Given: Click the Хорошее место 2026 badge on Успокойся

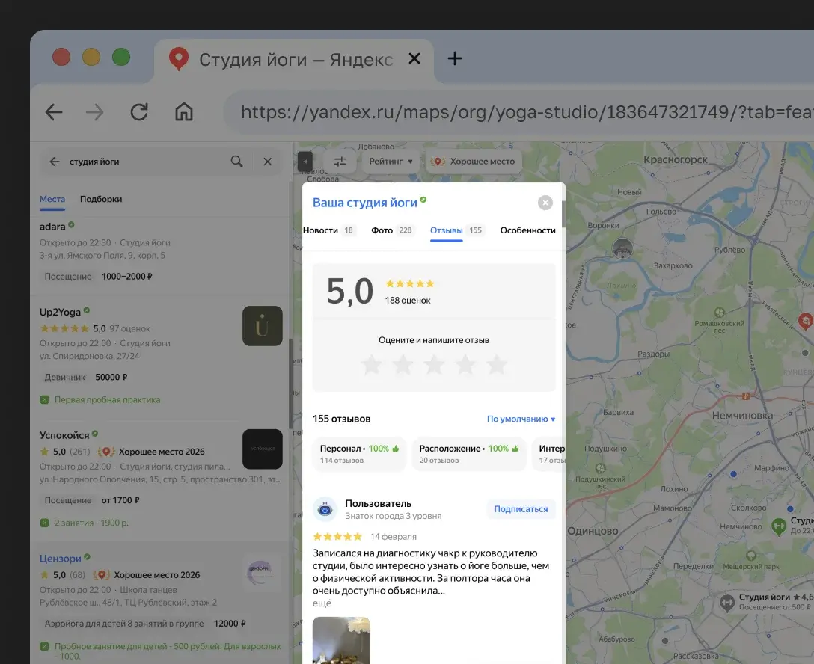Looking at the screenshot, I should [x=152, y=452].
